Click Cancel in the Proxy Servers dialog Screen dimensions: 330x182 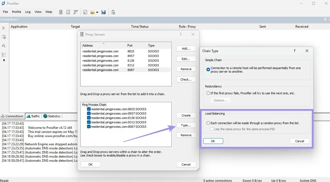point(186,164)
